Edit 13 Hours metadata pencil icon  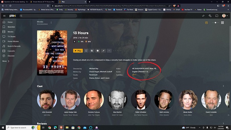103,51
